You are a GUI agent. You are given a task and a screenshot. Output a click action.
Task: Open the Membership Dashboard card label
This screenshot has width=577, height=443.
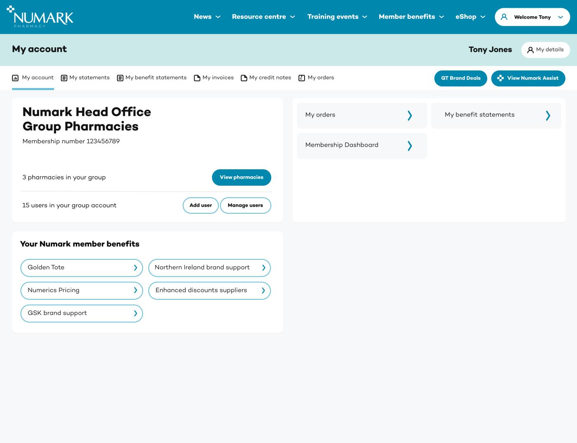[342, 145]
